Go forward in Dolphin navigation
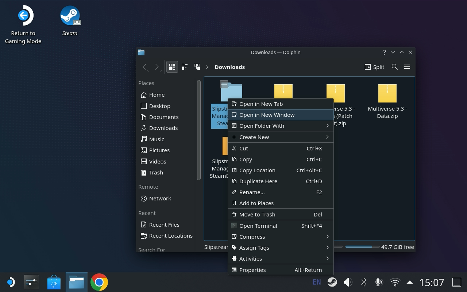 (x=157, y=67)
